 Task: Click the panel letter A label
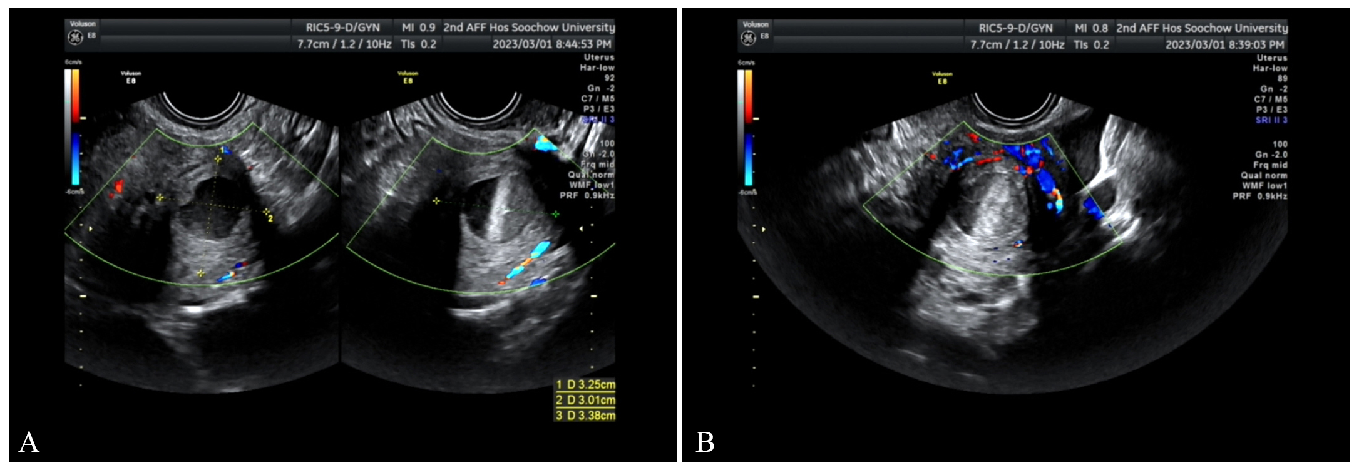click(x=29, y=442)
